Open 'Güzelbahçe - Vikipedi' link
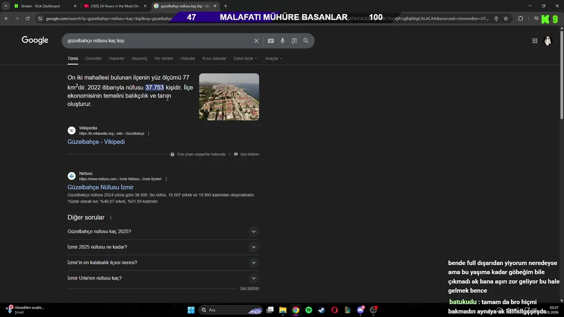564x317 pixels. coord(96,142)
